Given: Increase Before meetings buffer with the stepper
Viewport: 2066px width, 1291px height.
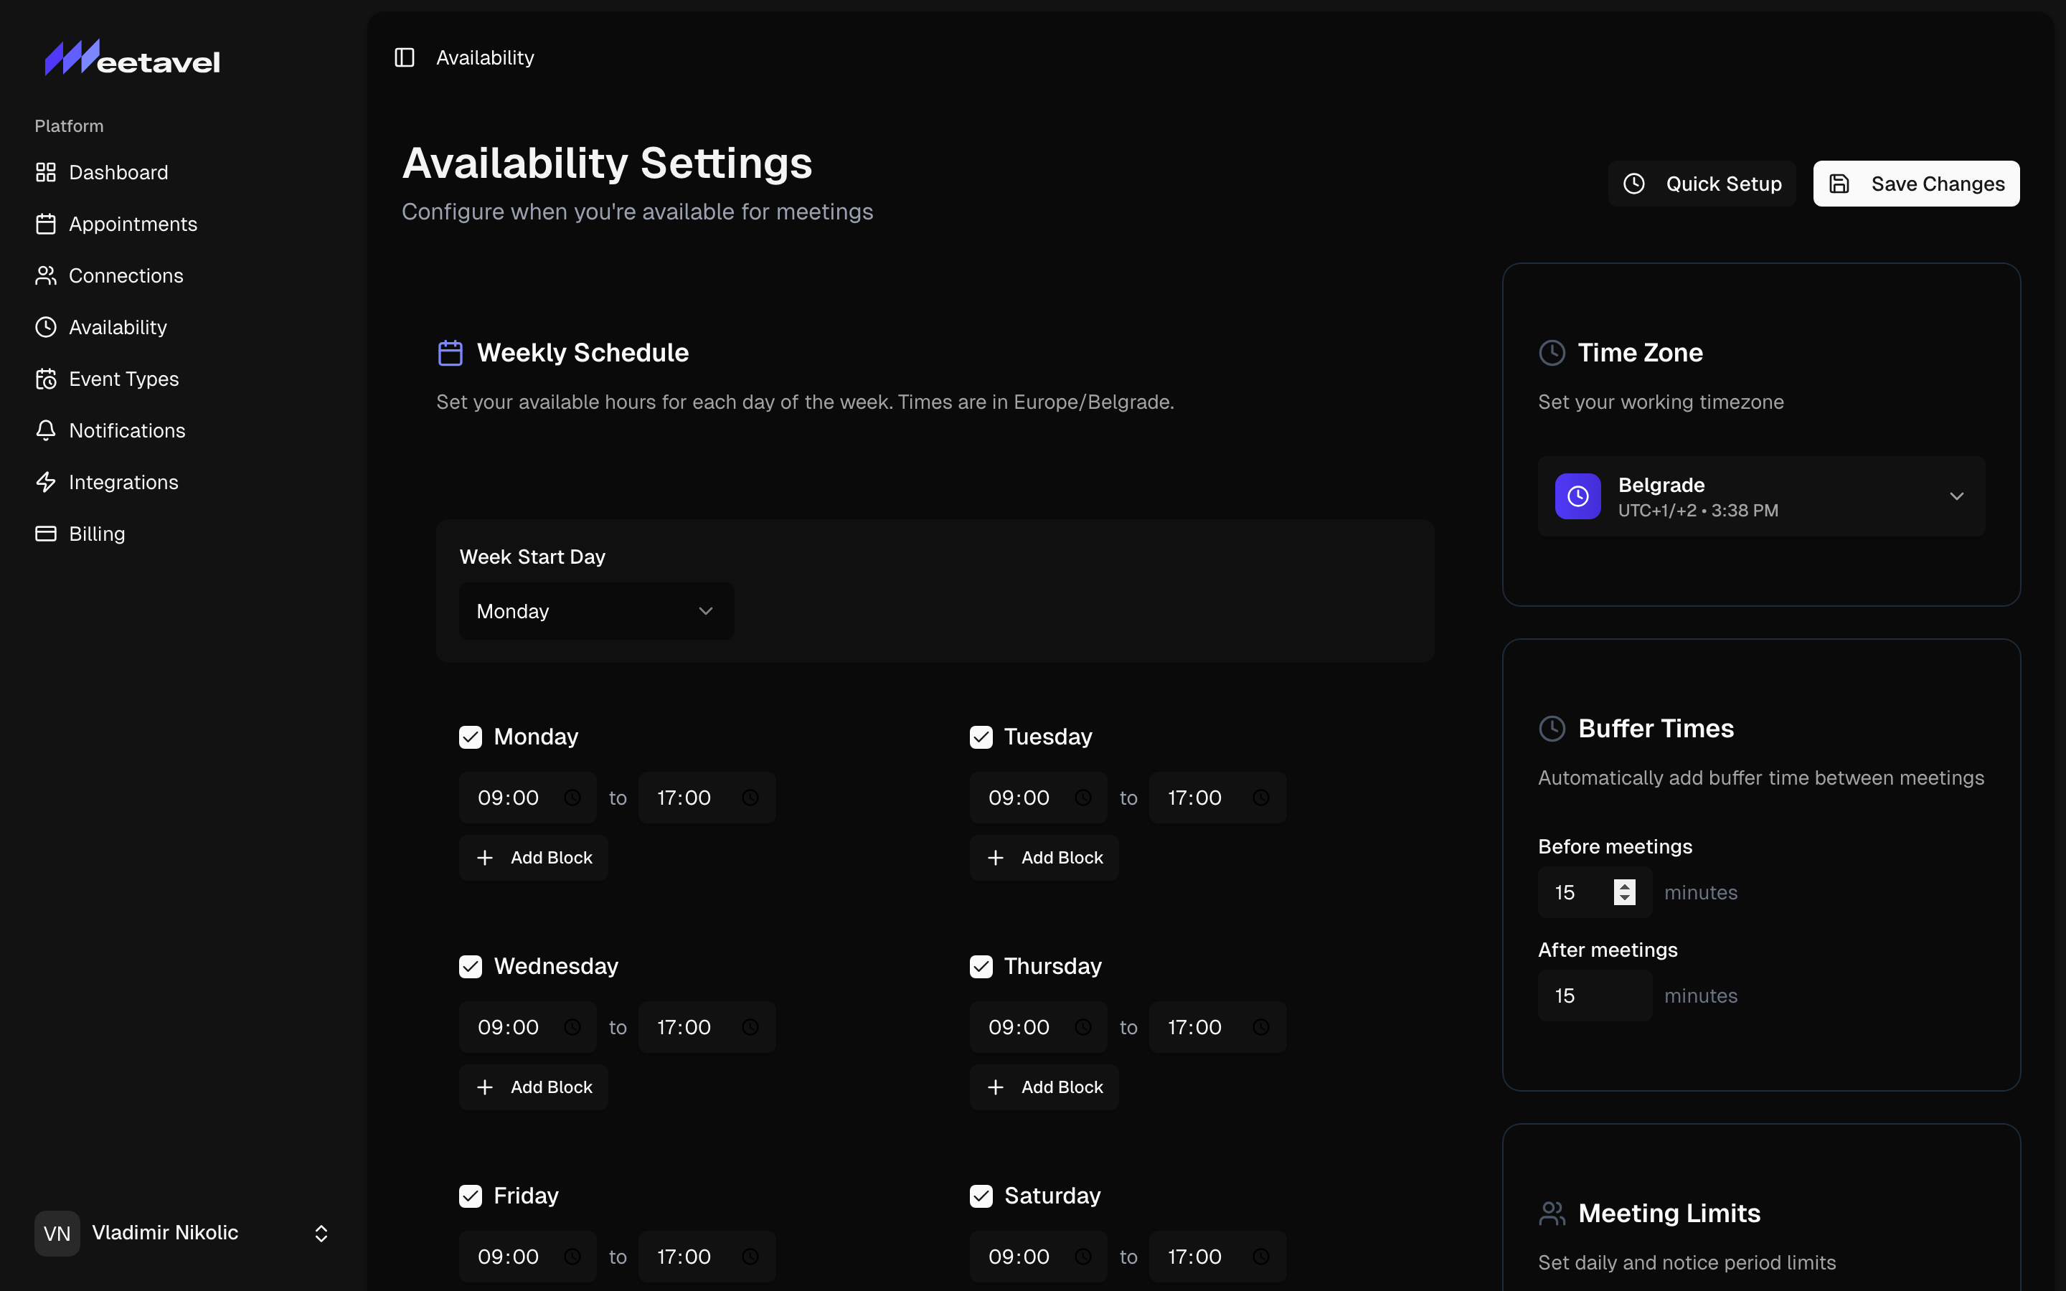Looking at the screenshot, I should click(1625, 886).
